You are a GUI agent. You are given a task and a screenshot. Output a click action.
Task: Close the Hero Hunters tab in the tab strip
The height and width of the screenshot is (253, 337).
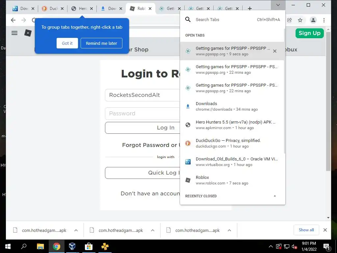[x=91, y=9]
